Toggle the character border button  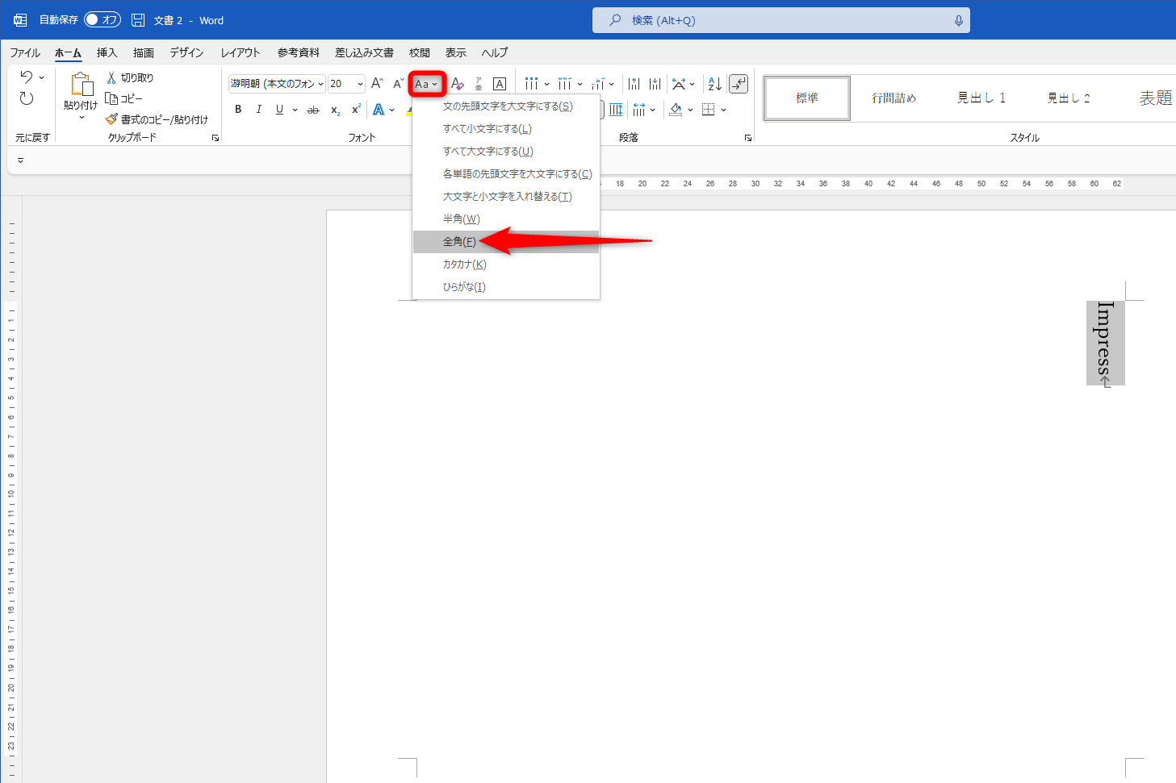(500, 84)
